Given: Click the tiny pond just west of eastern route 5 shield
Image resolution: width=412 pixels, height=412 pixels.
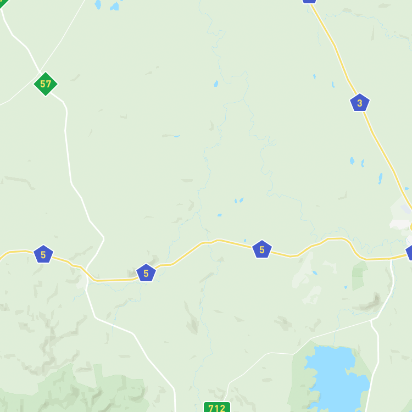Looking at the screenshot, I should pos(245,240).
